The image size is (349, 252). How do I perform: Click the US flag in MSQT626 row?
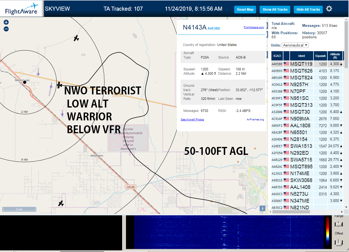click(x=286, y=71)
